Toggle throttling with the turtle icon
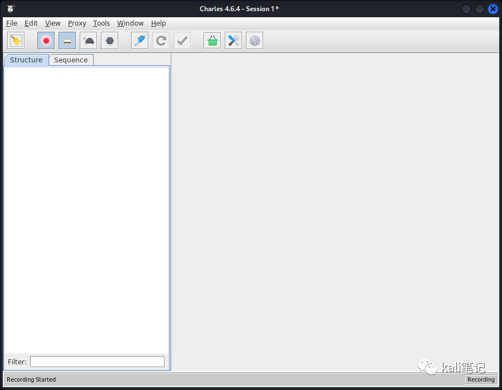The height and width of the screenshot is (390, 502). coord(88,41)
